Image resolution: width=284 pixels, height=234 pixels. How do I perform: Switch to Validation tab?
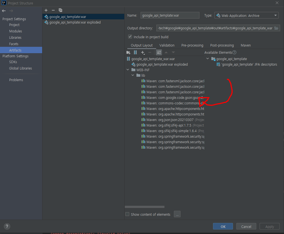167,45
